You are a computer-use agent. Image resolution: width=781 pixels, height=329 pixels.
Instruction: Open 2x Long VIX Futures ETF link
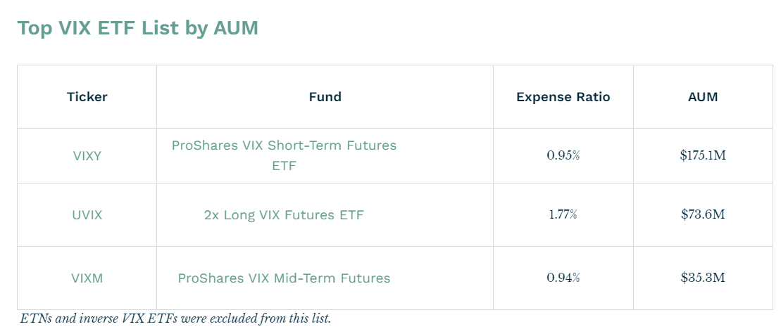(x=284, y=215)
